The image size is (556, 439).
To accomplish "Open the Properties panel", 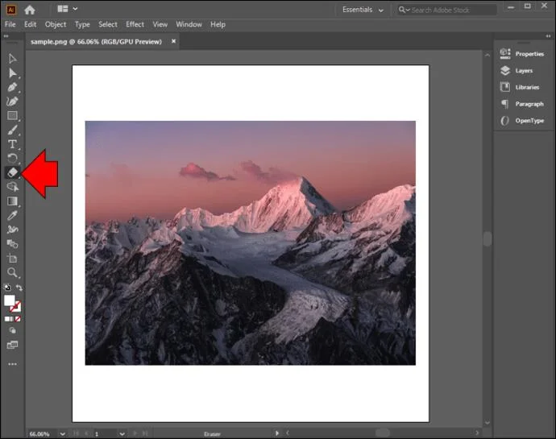I will click(522, 54).
